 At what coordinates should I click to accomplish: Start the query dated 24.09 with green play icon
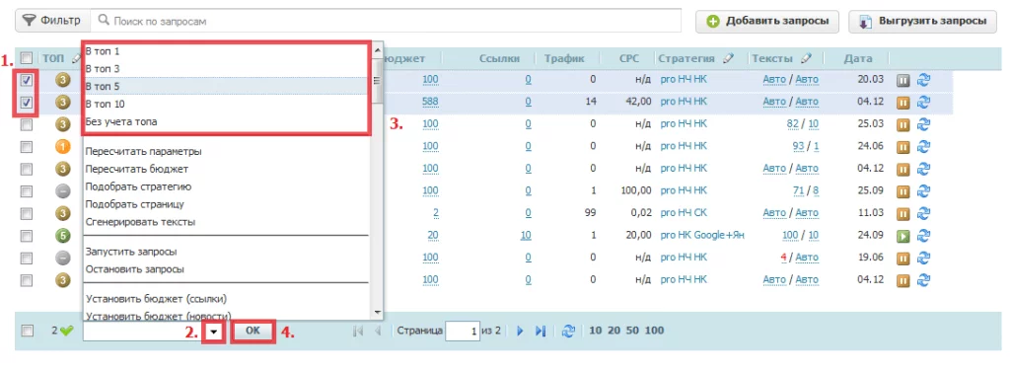click(x=903, y=236)
